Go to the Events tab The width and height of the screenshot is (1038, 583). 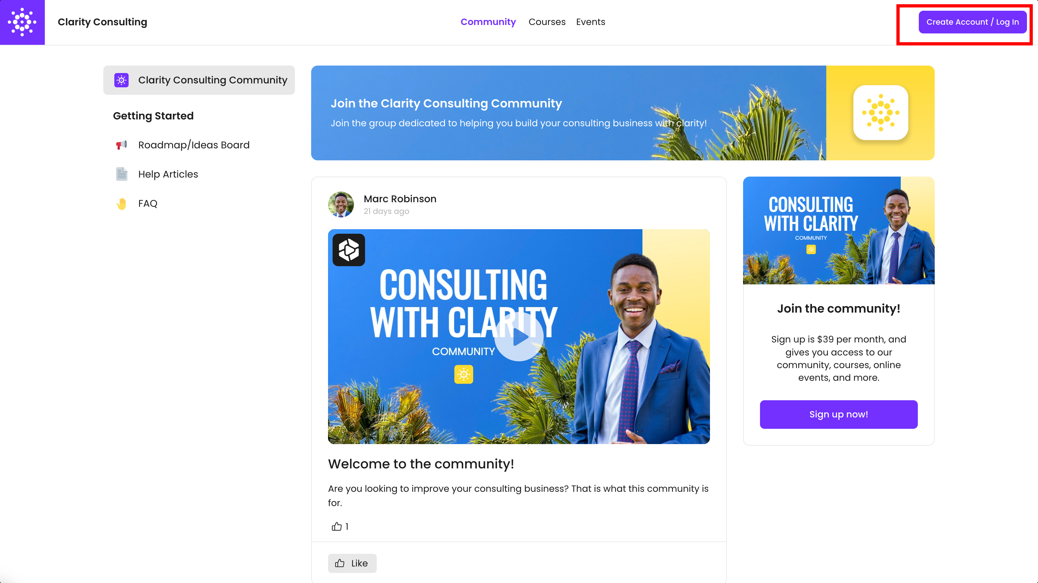pos(590,22)
